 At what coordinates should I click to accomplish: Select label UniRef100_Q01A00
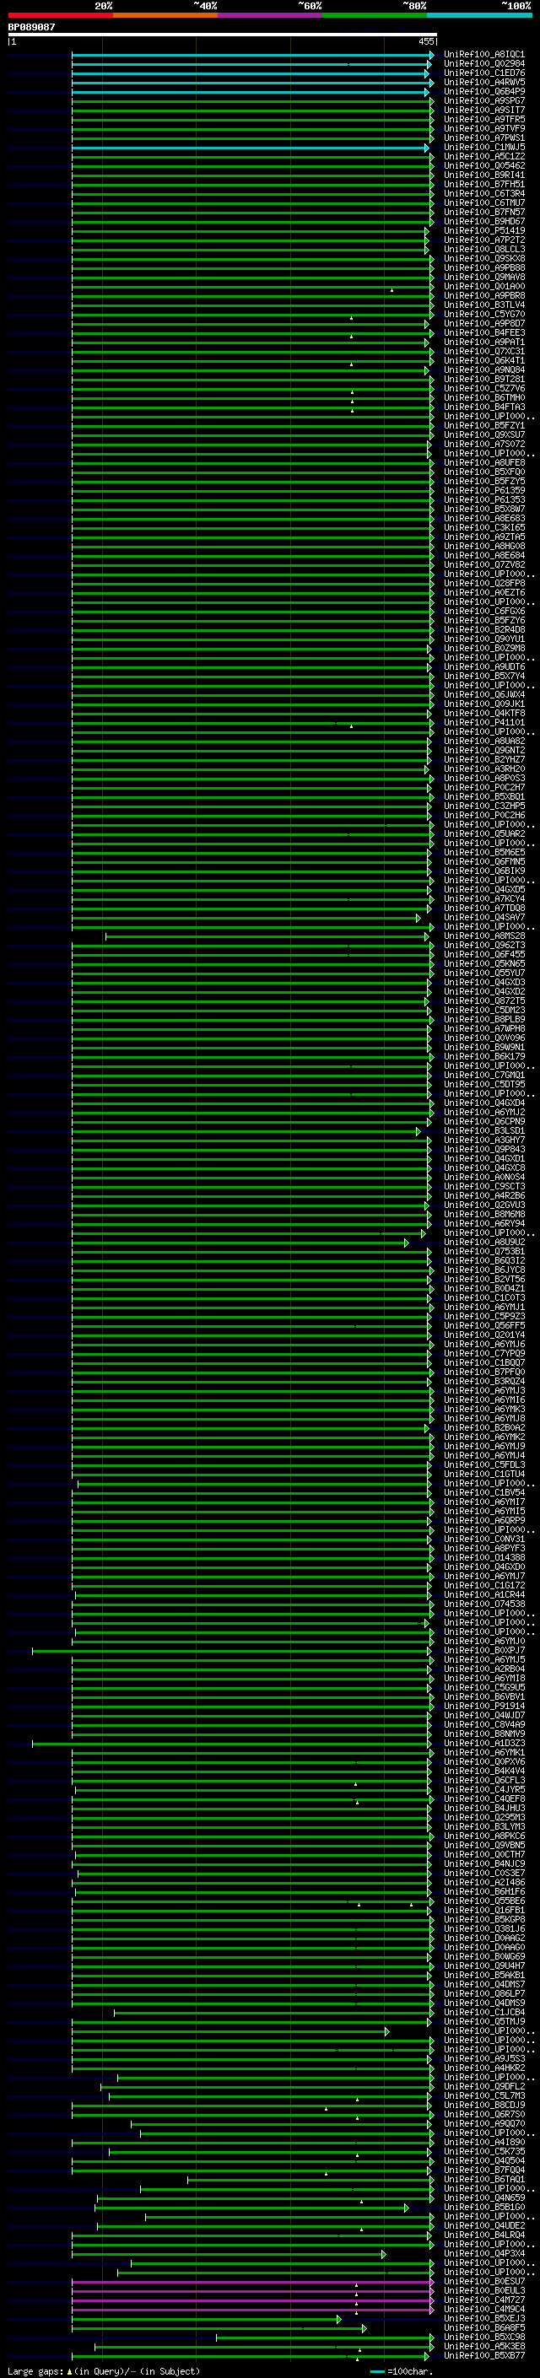tap(483, 286)
